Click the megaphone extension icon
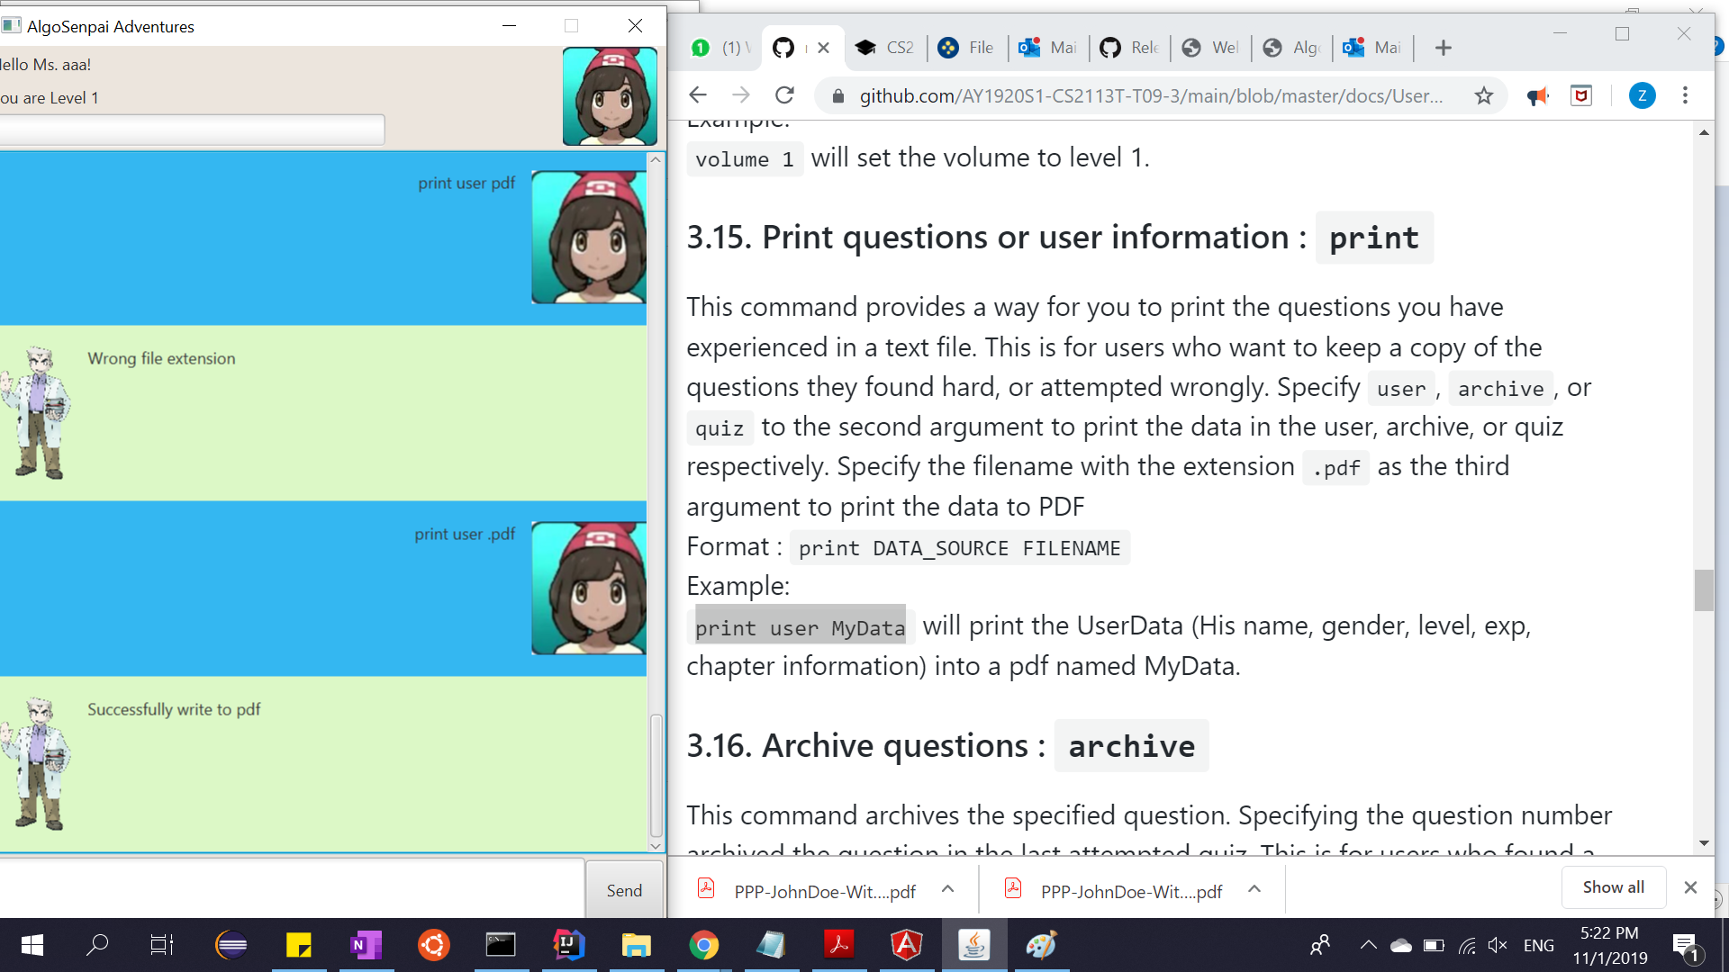Image resolution: width=1729 pixels, height=972 pixels. tap(1537, 96)
